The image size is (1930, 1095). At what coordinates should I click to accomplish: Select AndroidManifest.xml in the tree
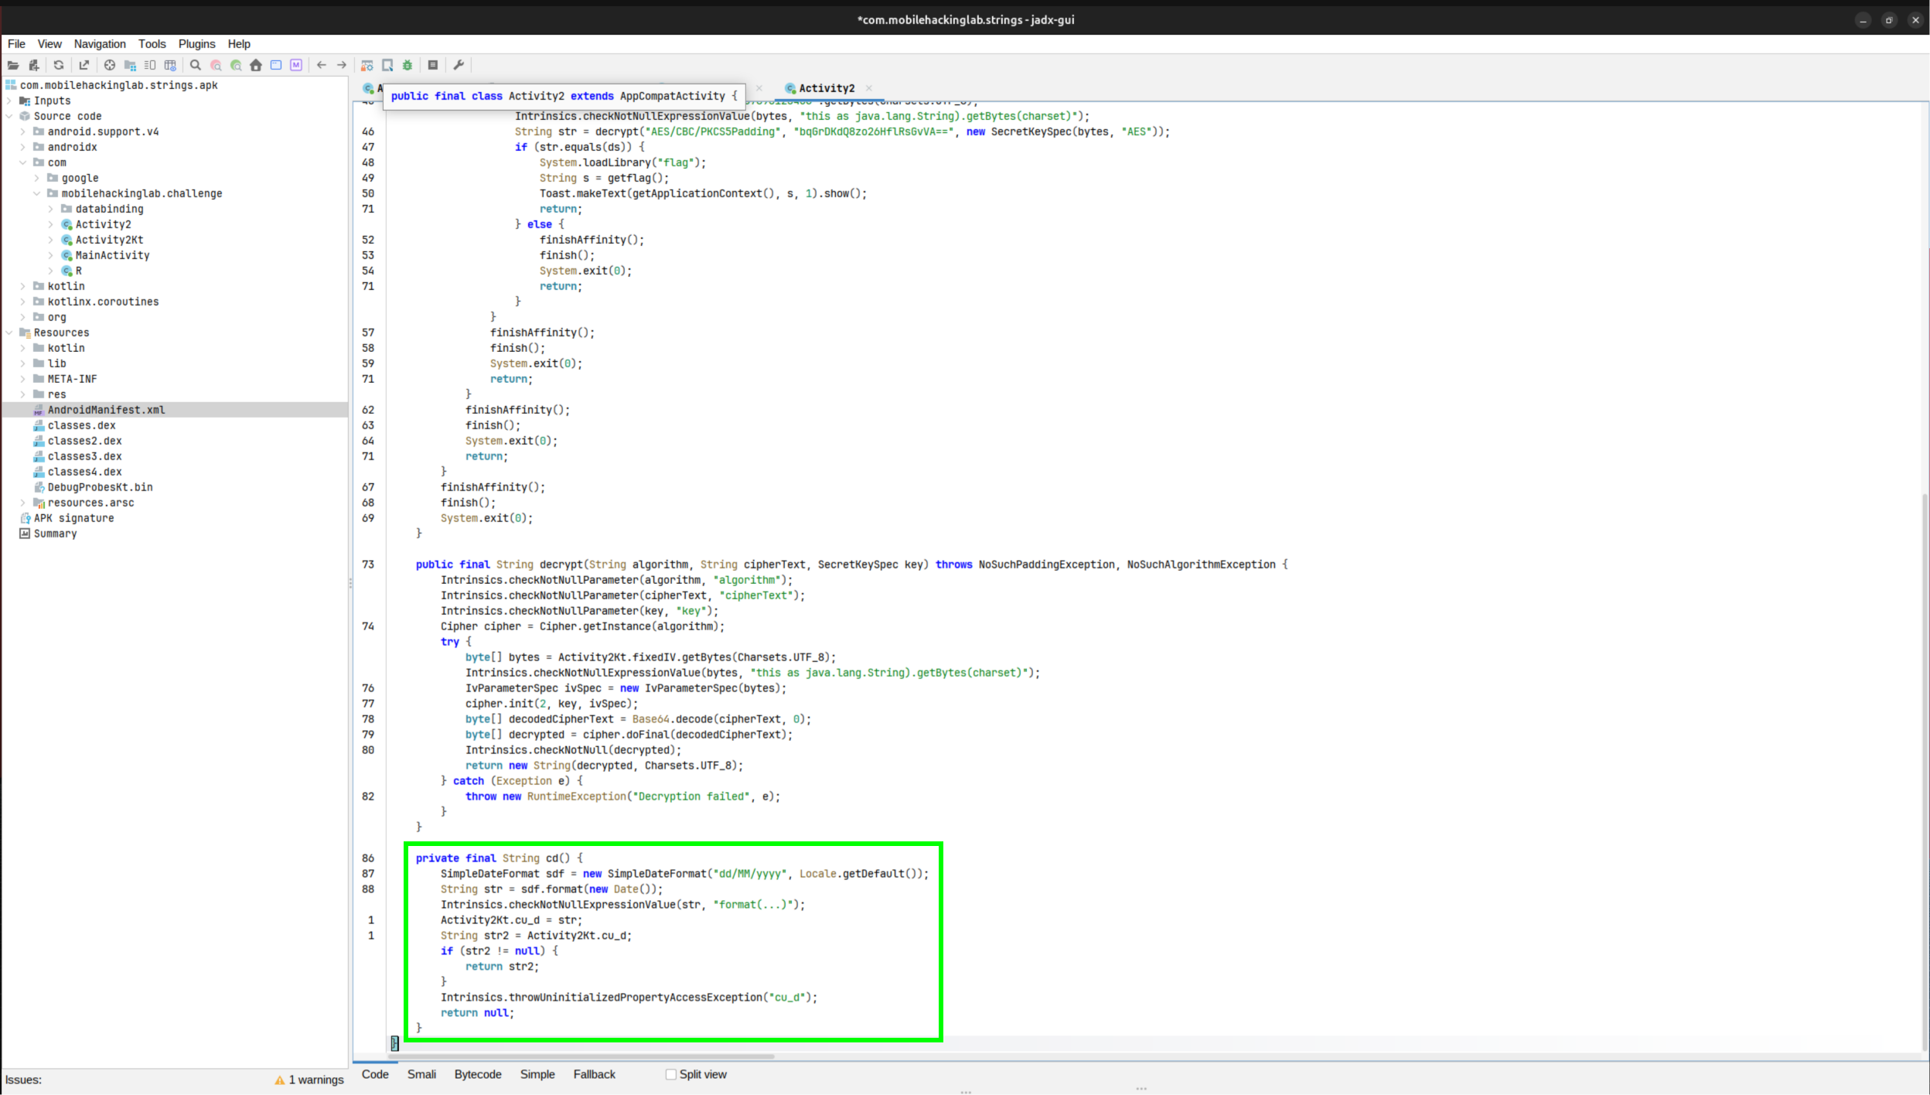106,410
